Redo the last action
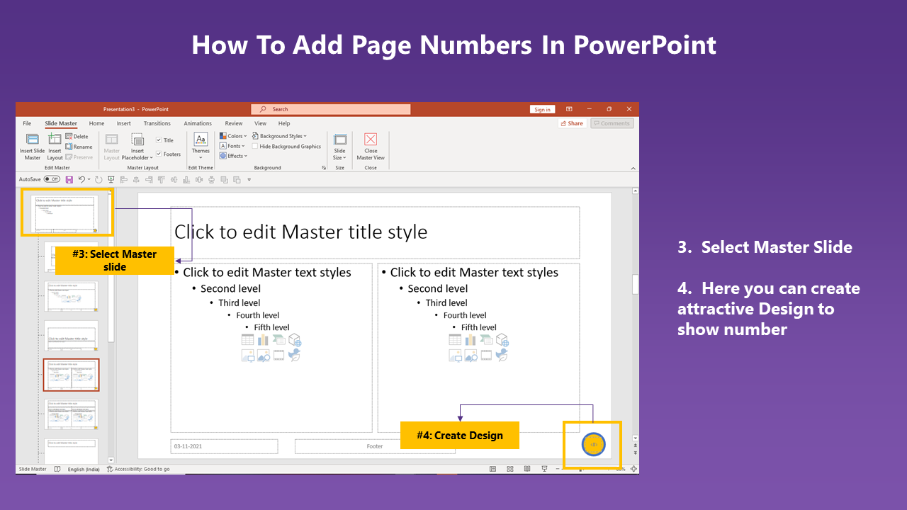The width and height of the screenshot is (907, 510). coord(98,180)
